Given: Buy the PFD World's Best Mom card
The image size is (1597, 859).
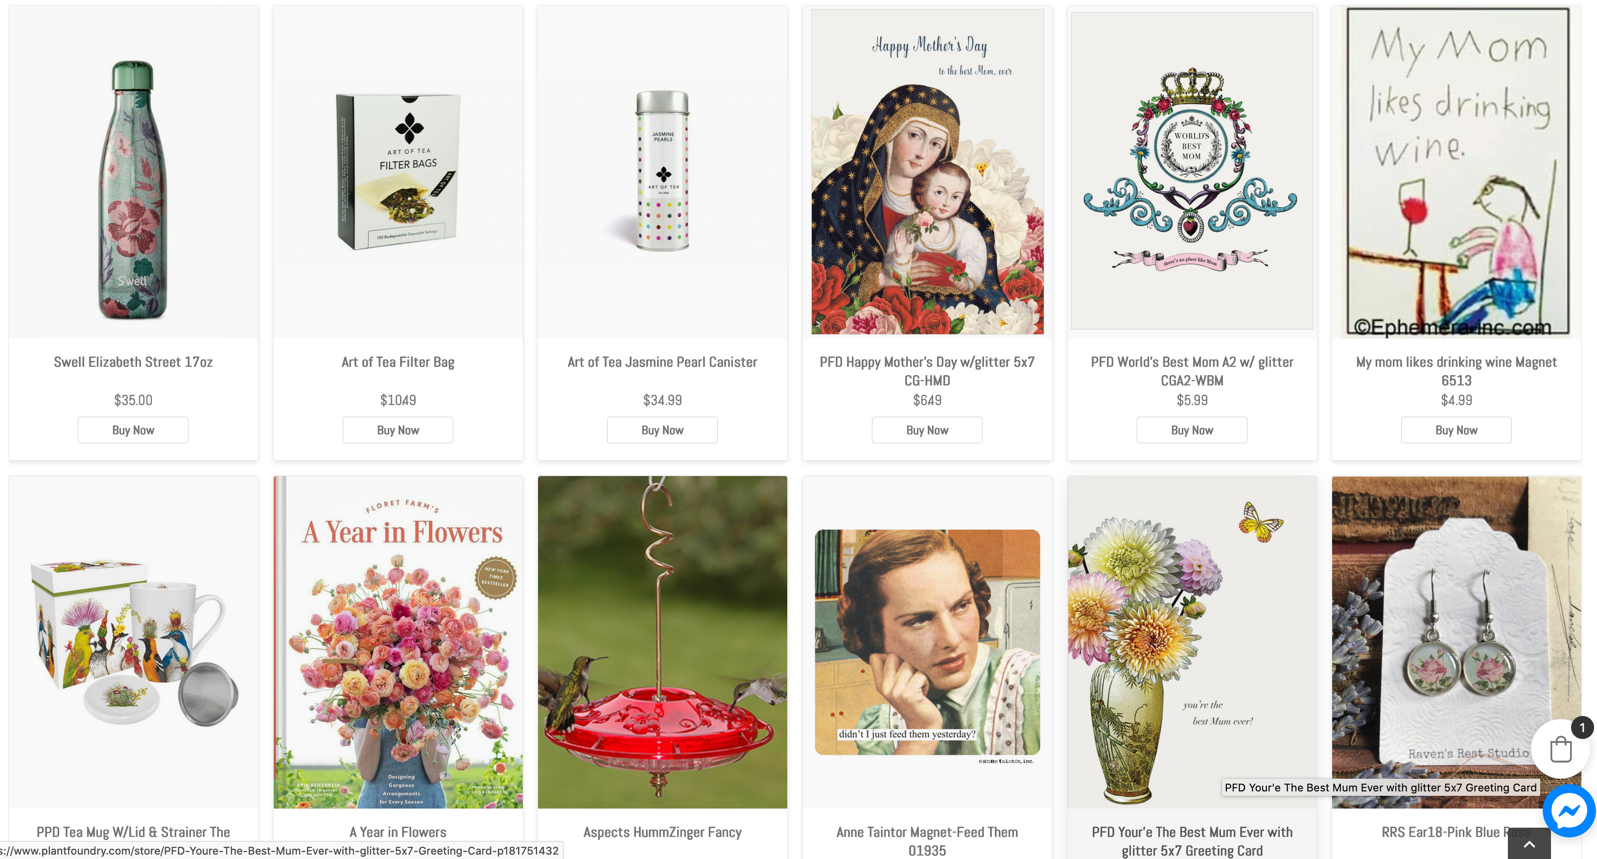Looking at the screenshot, I should pyautogui.click(x=1192, y=430).
